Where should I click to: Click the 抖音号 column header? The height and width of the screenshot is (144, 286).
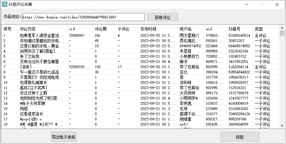[x=240, y=29]
